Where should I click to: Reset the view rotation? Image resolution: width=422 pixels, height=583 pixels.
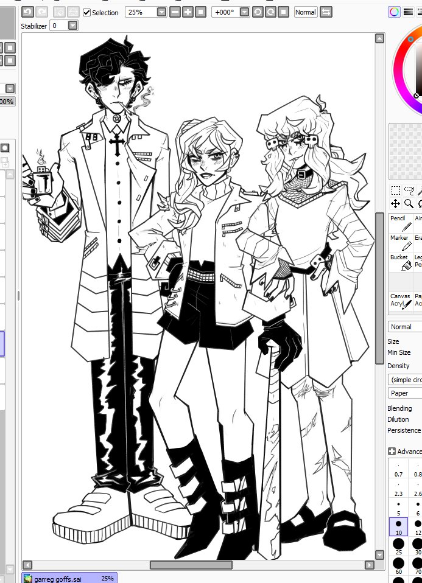click(284, 12)
